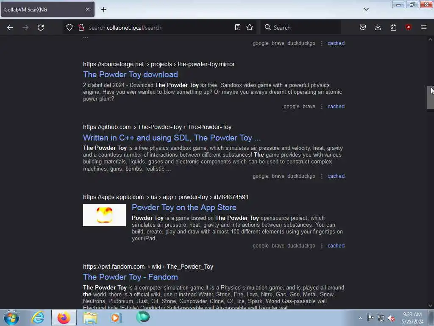434x326 pixels.
Task: Open cached link for github result
Action: (336, 176)
